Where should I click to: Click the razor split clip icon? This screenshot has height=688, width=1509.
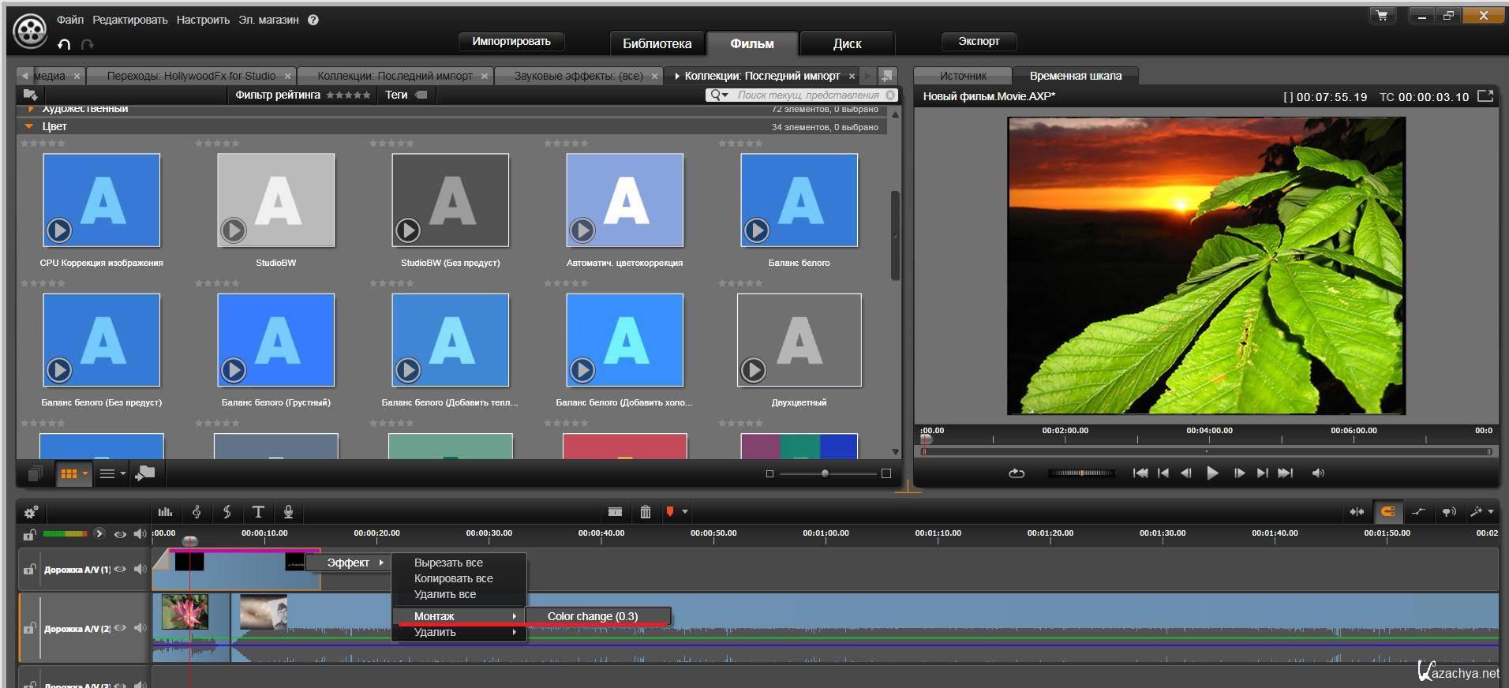(616, 512)
